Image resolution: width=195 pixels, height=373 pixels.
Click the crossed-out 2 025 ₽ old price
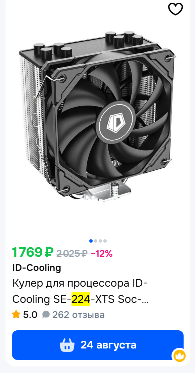pos(72,254)
